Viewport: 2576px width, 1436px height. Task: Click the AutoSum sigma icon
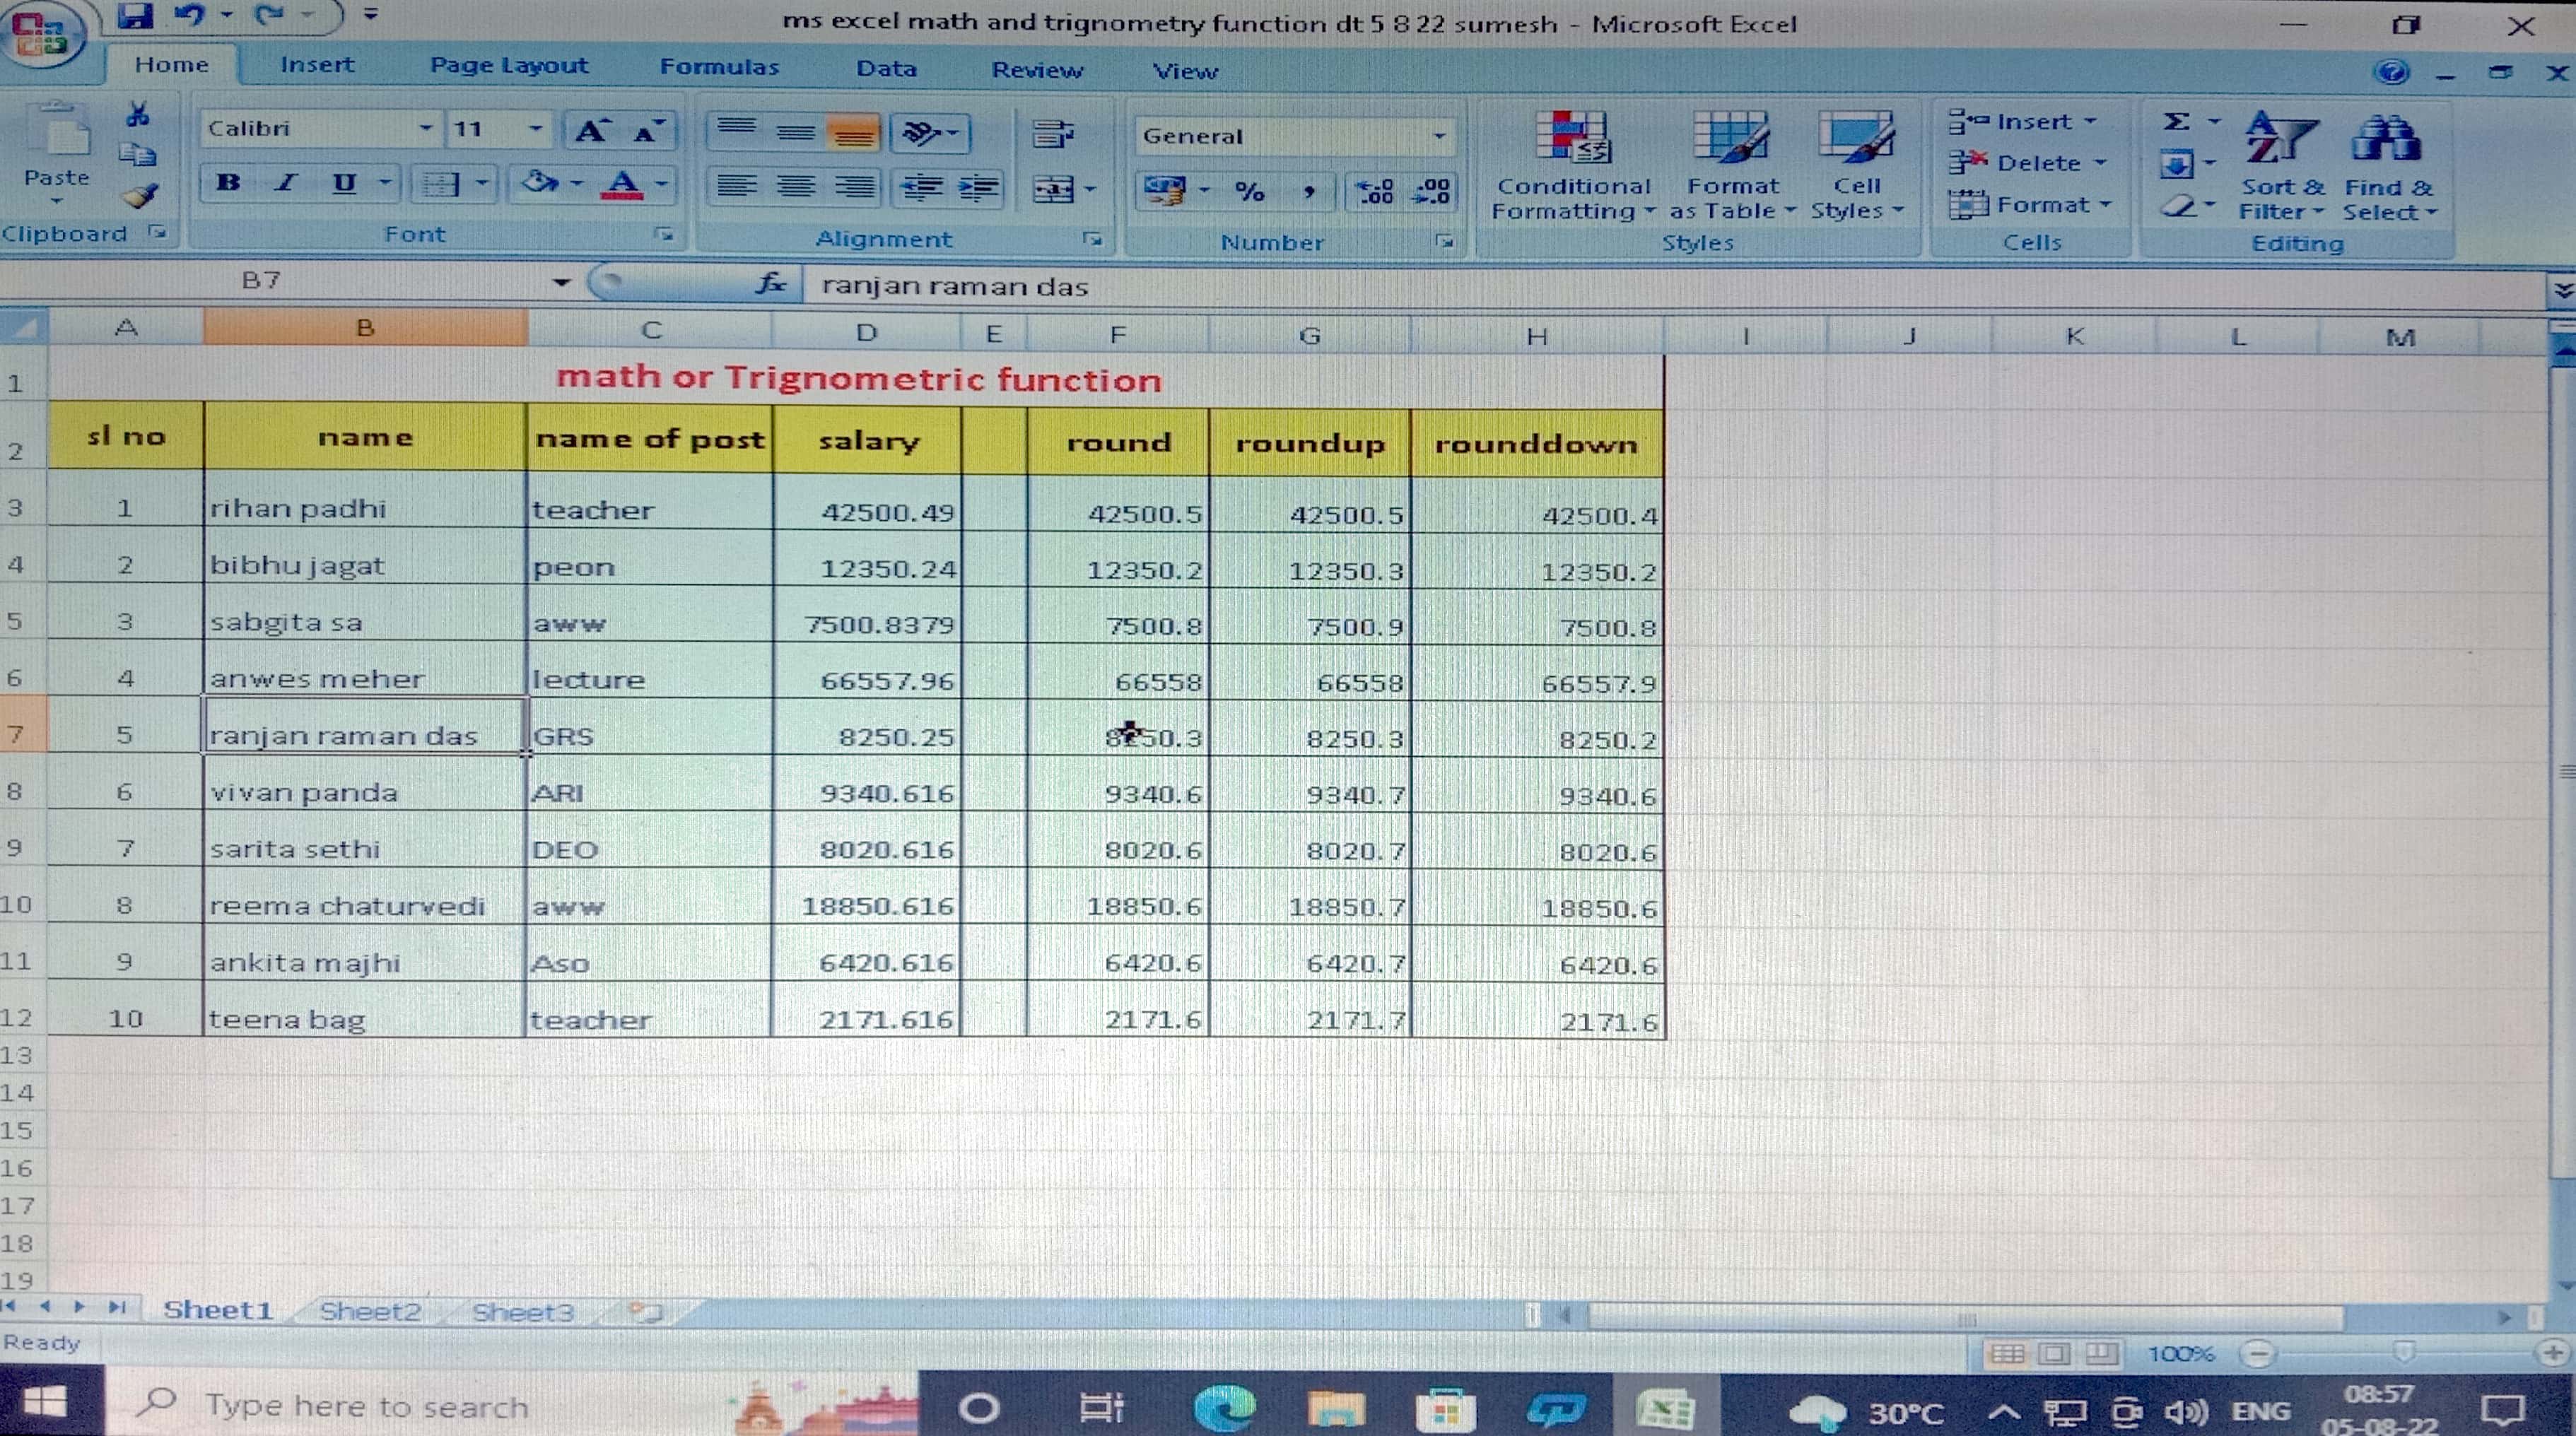tap(2176, 122)
